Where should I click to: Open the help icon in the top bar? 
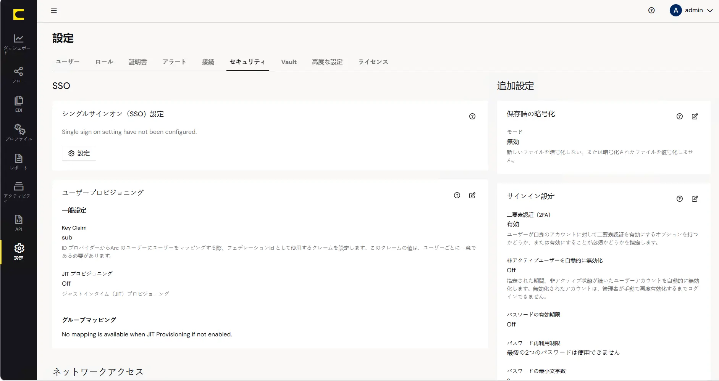click(651, 10)
